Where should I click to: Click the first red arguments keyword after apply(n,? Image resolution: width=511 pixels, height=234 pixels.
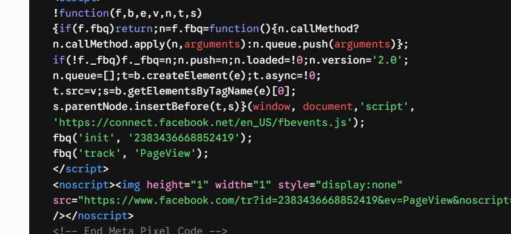point(212,45)
